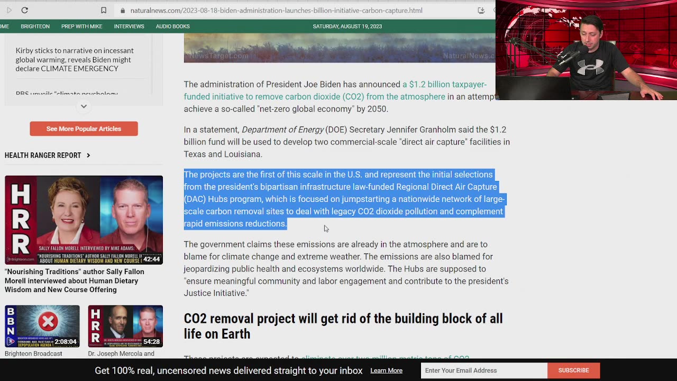
Task: Click the download icon beside the address bar
Action: tap(481, 10)
